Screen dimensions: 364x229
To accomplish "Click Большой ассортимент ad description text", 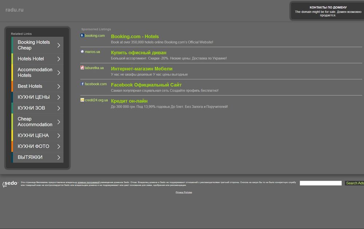I will click(169, 58).
